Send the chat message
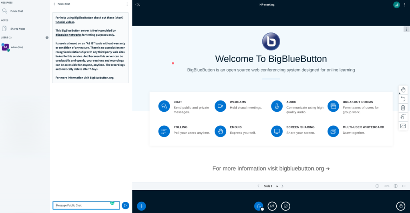This screenshot has height=213, width=410. (125, 205)
